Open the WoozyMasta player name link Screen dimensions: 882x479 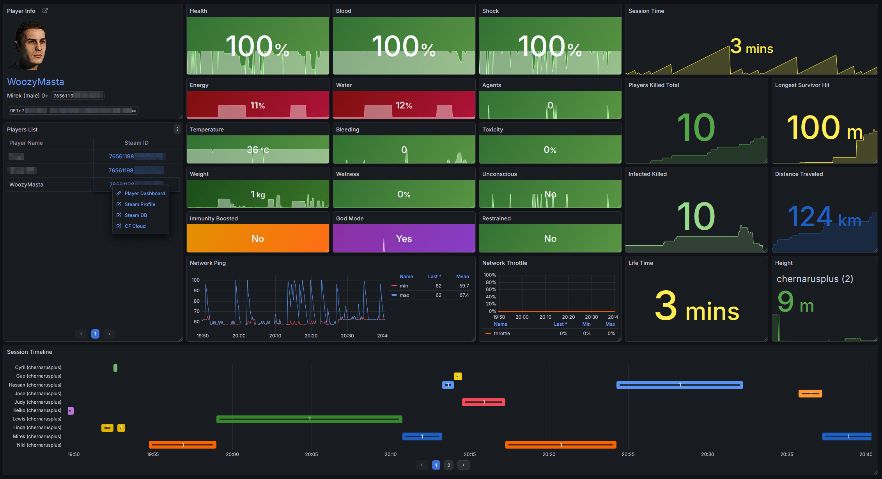[35, 82]
